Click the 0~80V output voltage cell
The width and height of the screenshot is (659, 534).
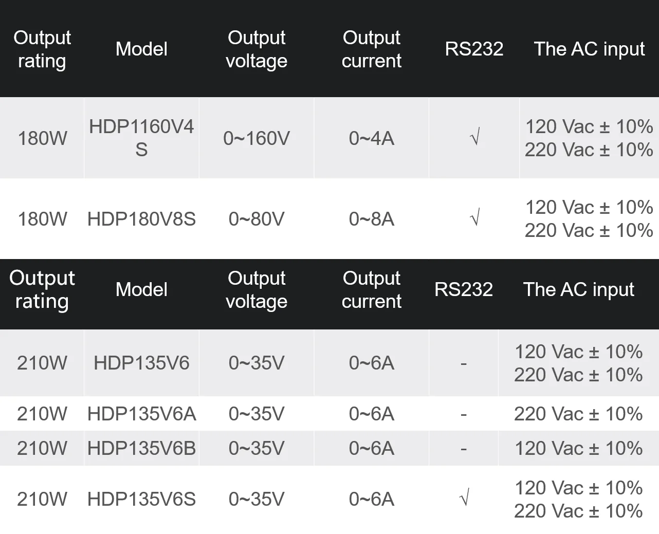coord(257,219)
